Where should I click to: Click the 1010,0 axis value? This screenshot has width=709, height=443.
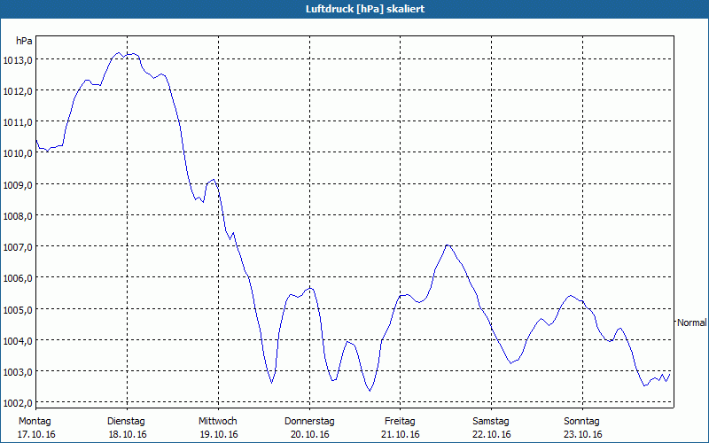click(x=18, y=153)
